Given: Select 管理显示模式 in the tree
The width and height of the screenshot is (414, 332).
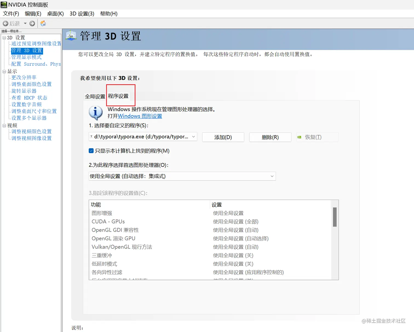Looking at the screenshot, I should tap(26, 57).
